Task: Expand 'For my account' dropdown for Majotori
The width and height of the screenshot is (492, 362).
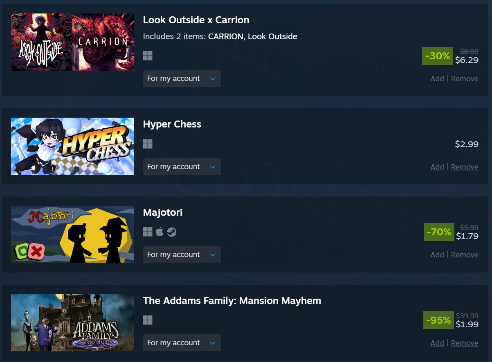Action: coord(182,255)
